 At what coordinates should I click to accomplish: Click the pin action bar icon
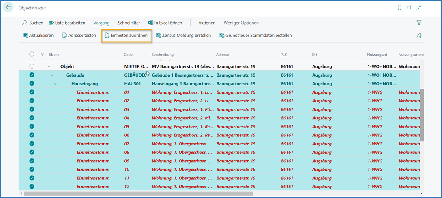419,36
